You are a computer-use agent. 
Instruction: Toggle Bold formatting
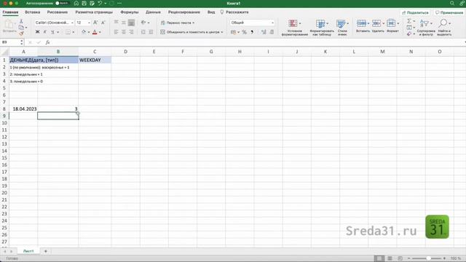tap(37, 32)
